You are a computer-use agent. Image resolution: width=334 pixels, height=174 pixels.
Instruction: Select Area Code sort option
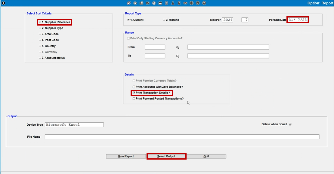48,34
